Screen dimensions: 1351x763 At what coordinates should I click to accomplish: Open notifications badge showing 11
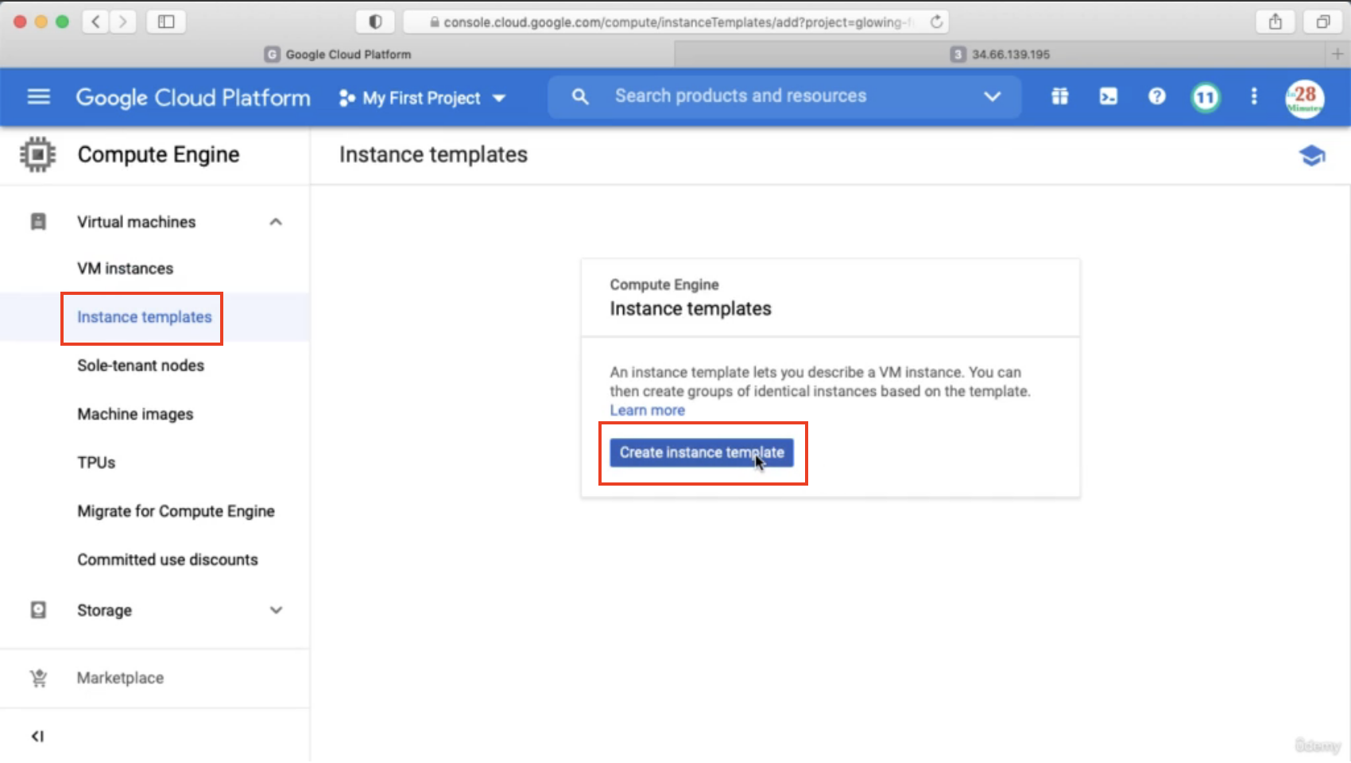point(1205,97)
